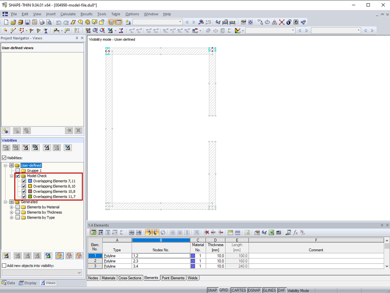The image size is (390, 293).
Task: Expand the Elements by Material node
Action: click(11, 207)
